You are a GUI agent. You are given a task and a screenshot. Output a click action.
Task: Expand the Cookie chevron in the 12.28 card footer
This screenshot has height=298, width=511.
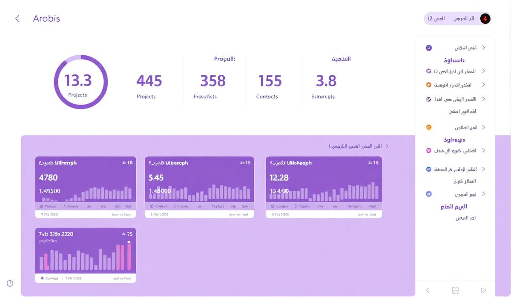point(296,206)
